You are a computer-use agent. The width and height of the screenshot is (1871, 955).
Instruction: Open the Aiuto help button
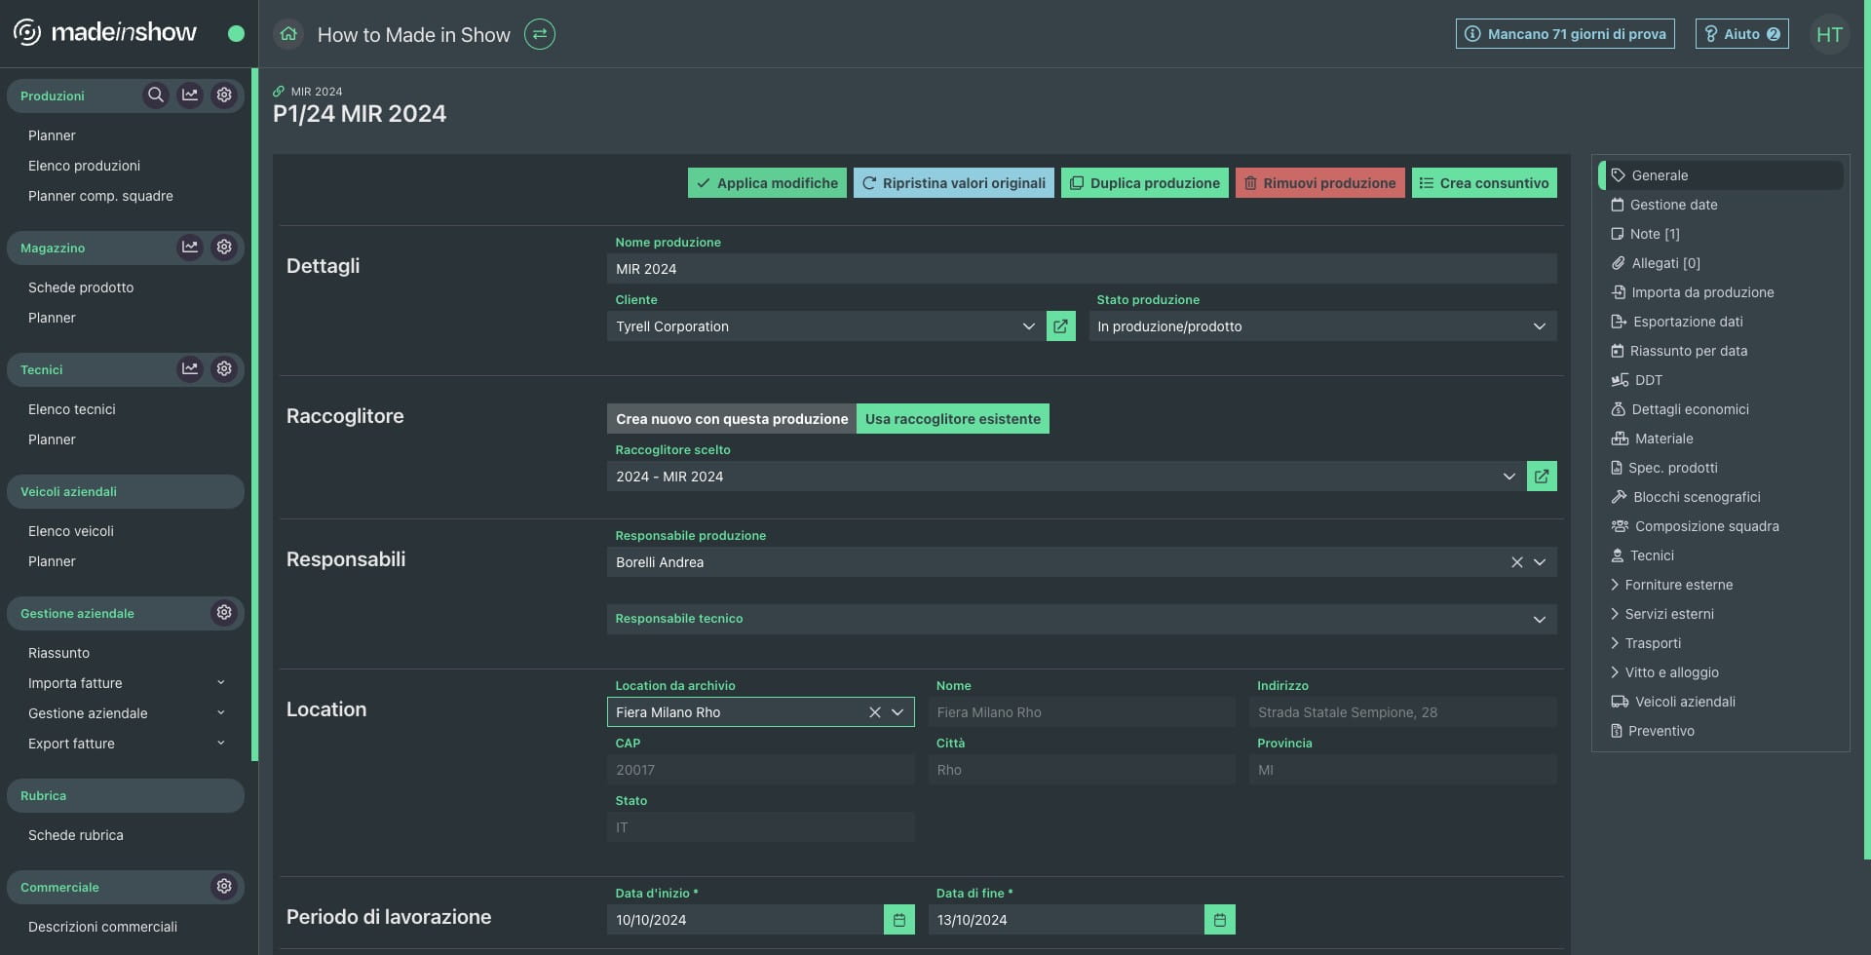[1741, 33]
